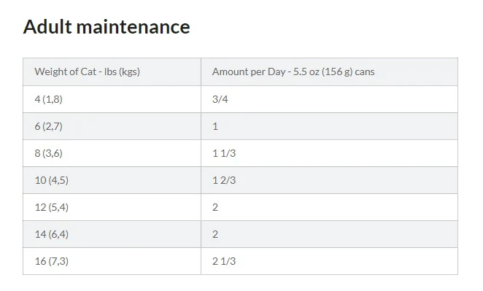Screen dimensions: 483x291
Task: Click the 3/4 amount cell
Action: coord(329,99)
